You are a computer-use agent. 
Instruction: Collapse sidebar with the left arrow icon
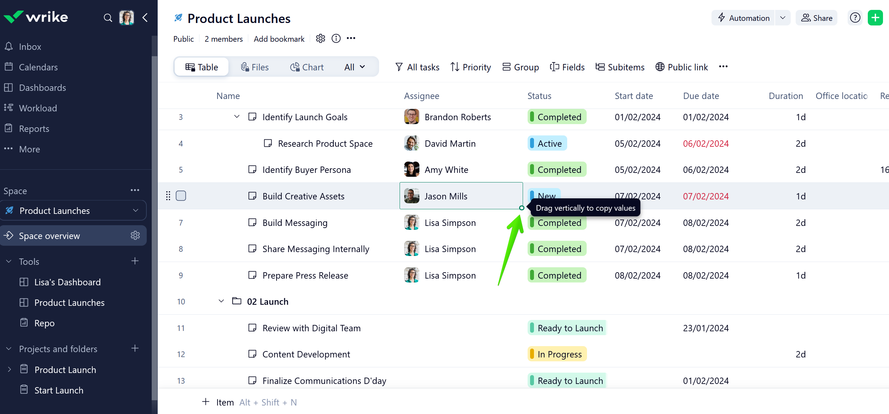pyautogui.click(x=145, y=18)
